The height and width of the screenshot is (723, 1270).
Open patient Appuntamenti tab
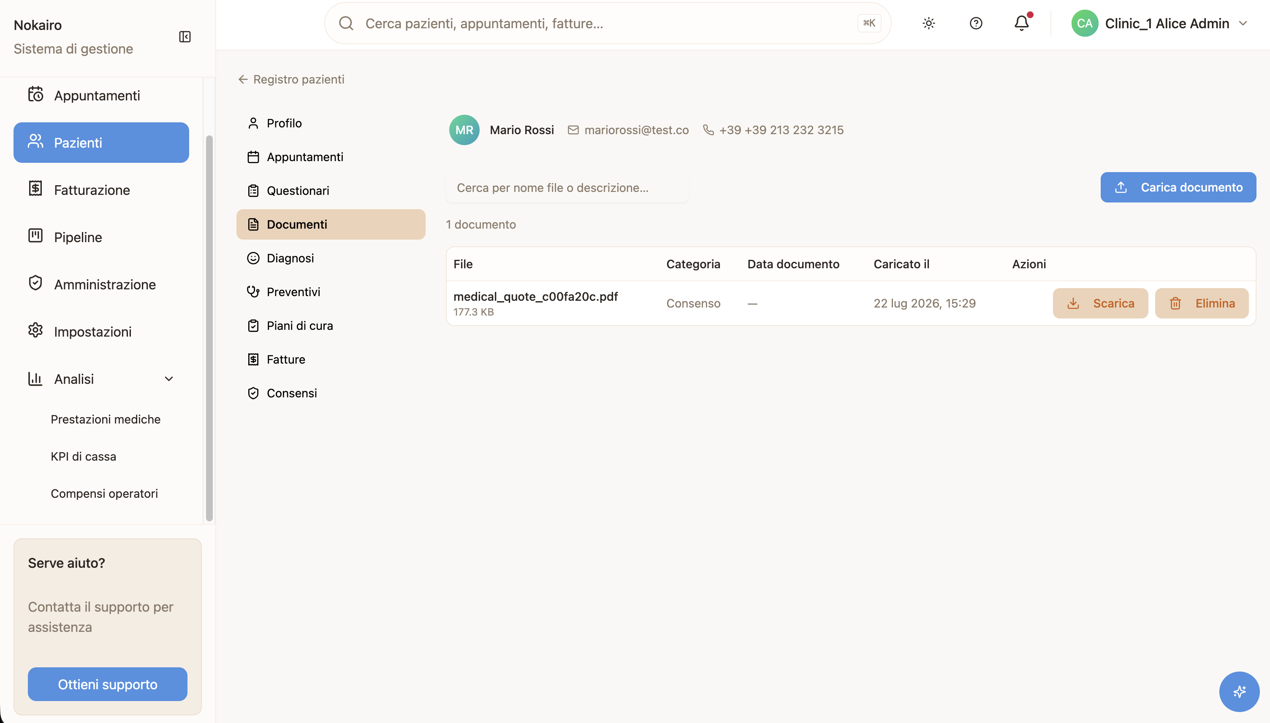click(331, 157)
